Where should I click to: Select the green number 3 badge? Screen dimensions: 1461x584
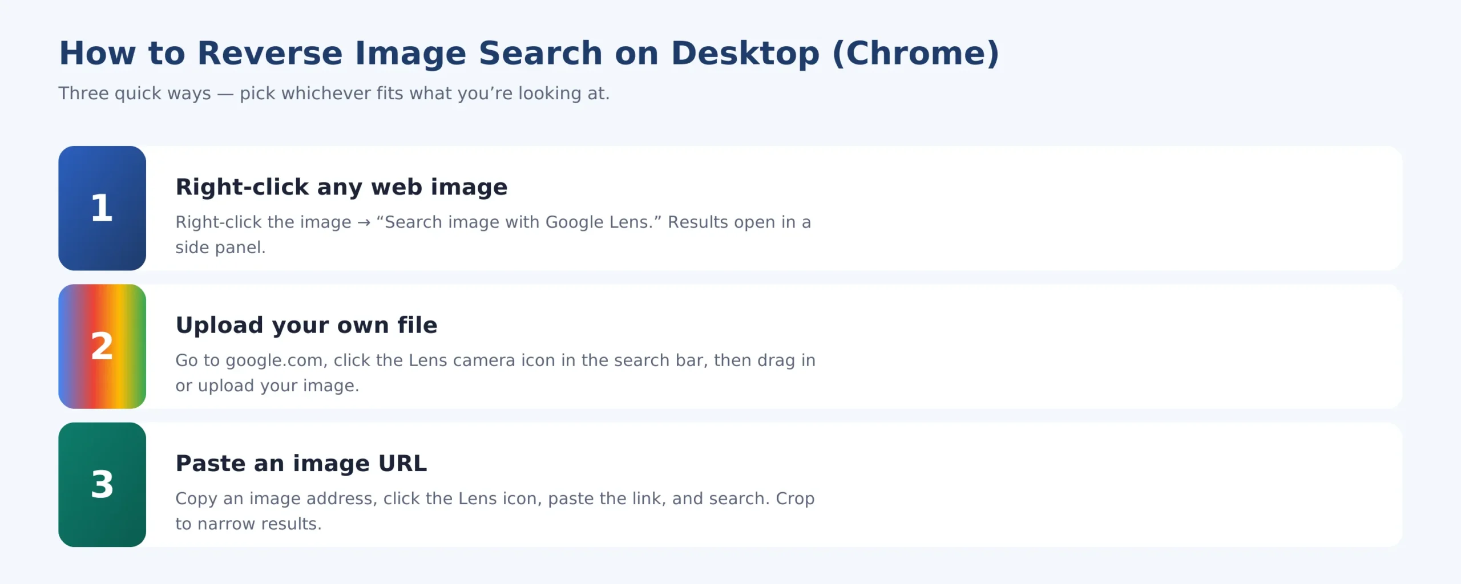(102, 485)
